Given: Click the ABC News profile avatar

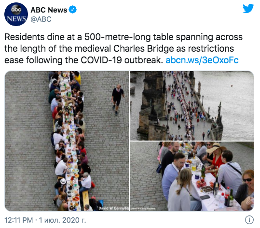Looking at the screenshot, I should point(16,14).
